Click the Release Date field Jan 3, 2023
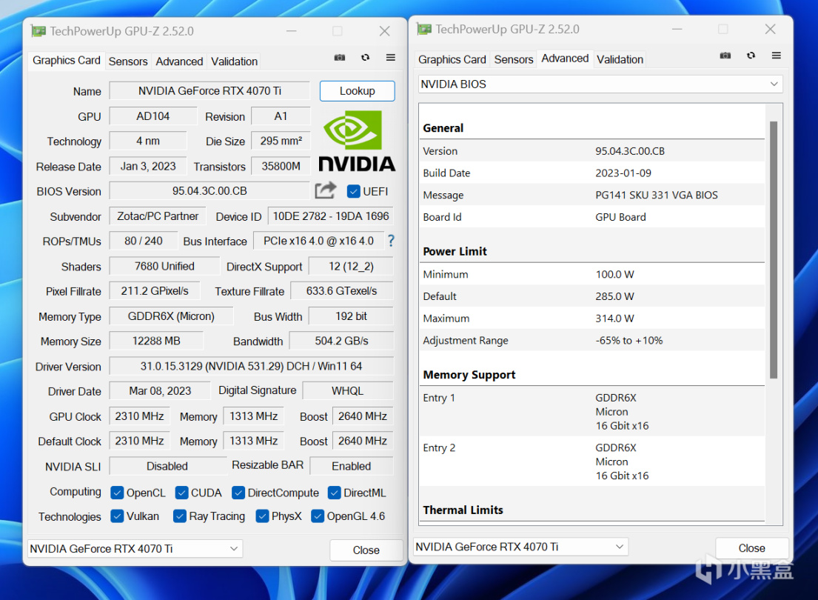Screen dimensions: 818x600 [x=148, y=166]
